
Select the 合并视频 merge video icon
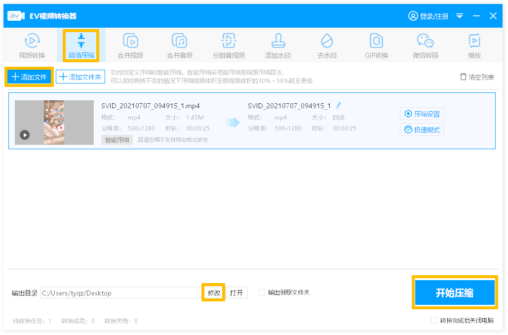(x=130, y=45)
